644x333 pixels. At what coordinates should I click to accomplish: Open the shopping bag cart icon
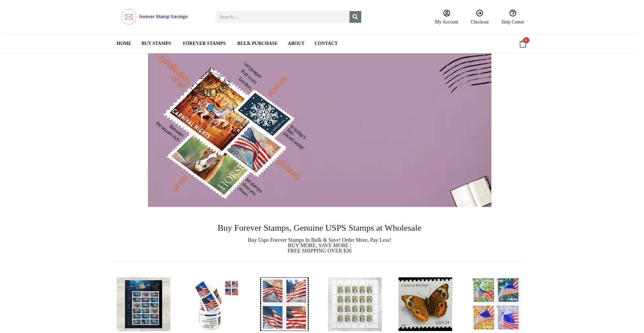[523, 44]
